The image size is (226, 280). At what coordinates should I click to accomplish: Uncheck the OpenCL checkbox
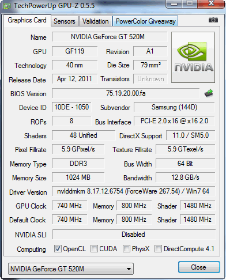pyautogui.click(x=58, y=249)
